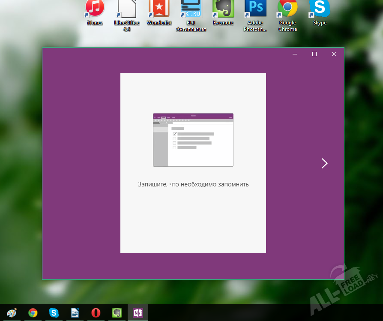The image size is (383, 321).
Task: Open the paint application from the taskbar
Action: tap(12, 313)
